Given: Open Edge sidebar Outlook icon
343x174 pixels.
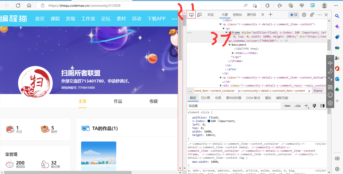Looking at the screenshot, I should coord(337,79).
